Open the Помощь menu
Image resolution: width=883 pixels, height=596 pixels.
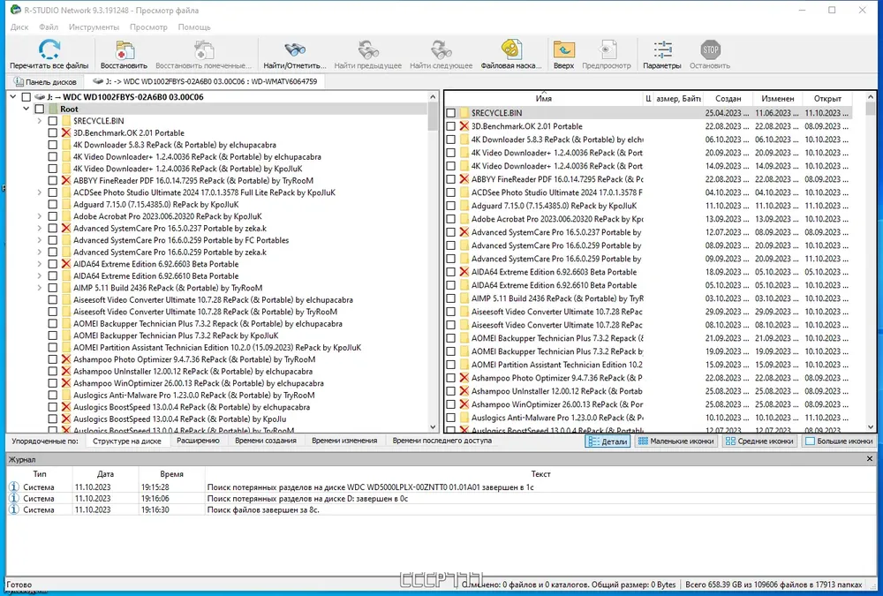point(194,26)
